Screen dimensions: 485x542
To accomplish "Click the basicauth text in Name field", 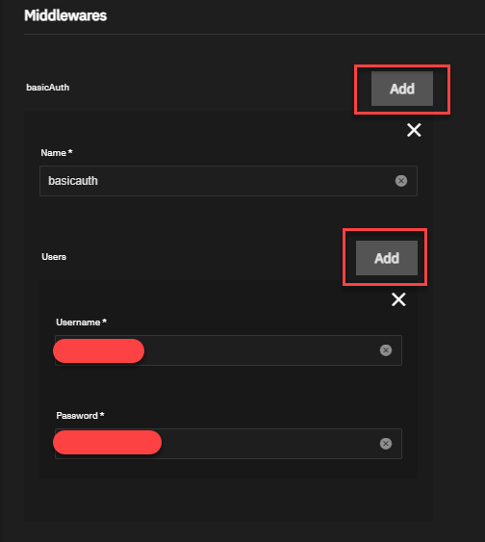I will 73,181.
